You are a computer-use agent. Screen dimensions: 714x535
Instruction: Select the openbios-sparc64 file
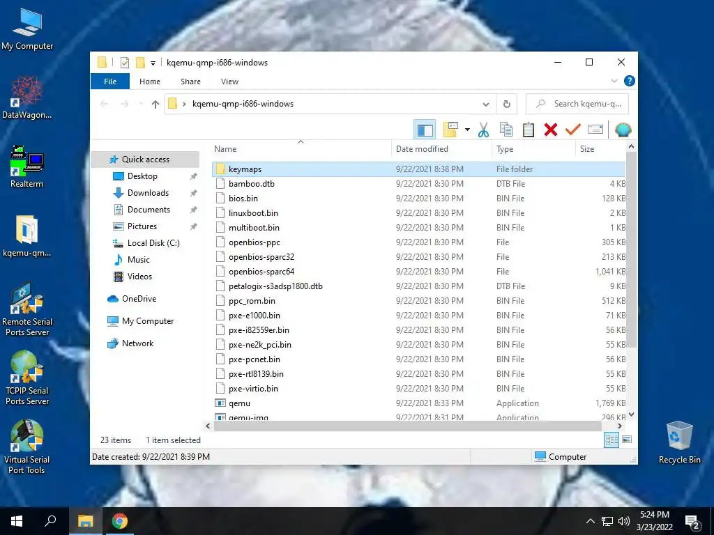click(418, 272)
